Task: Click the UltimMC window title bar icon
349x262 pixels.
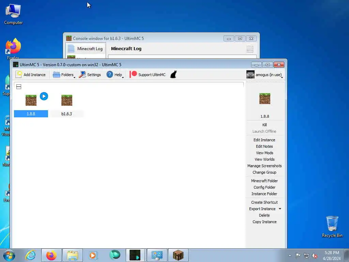Action: coord(16,64)
